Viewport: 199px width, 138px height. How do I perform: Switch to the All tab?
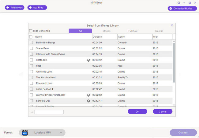click(80, 31)
